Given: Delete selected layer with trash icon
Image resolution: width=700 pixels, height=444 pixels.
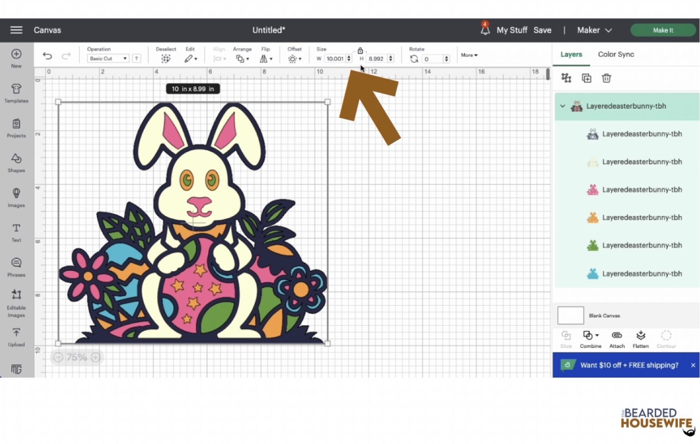Looking at the screenshot, I should coord(606,78).
